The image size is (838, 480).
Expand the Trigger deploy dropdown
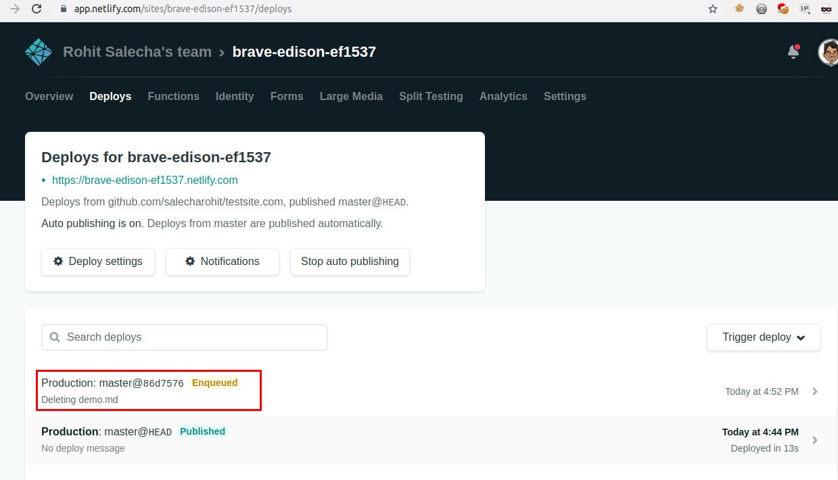click(764, 337)
